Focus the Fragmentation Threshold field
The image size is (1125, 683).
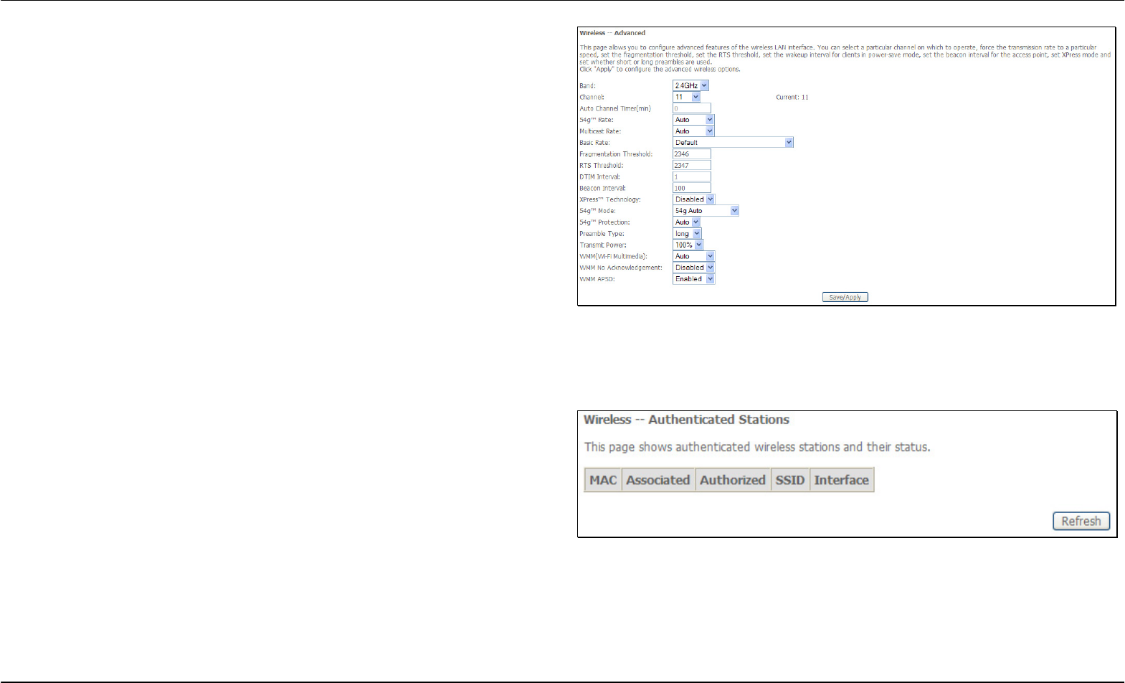(x=692, y=154)
